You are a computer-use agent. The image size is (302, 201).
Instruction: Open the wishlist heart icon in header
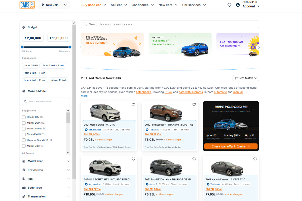(x=229, y=5)
